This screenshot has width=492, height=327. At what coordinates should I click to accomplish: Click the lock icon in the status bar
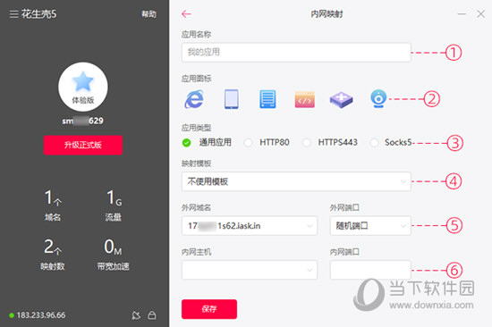[x=152, y=315]
